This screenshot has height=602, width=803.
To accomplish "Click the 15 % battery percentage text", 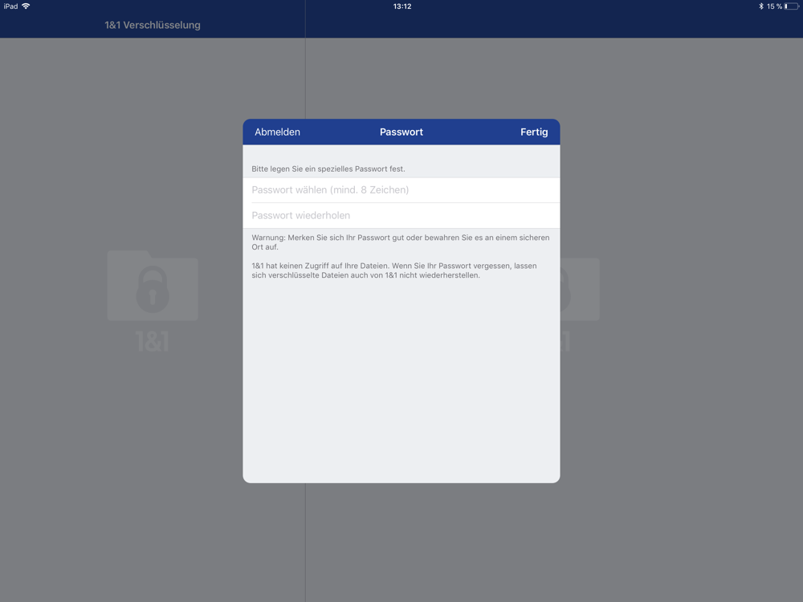I will pos(774,6).
